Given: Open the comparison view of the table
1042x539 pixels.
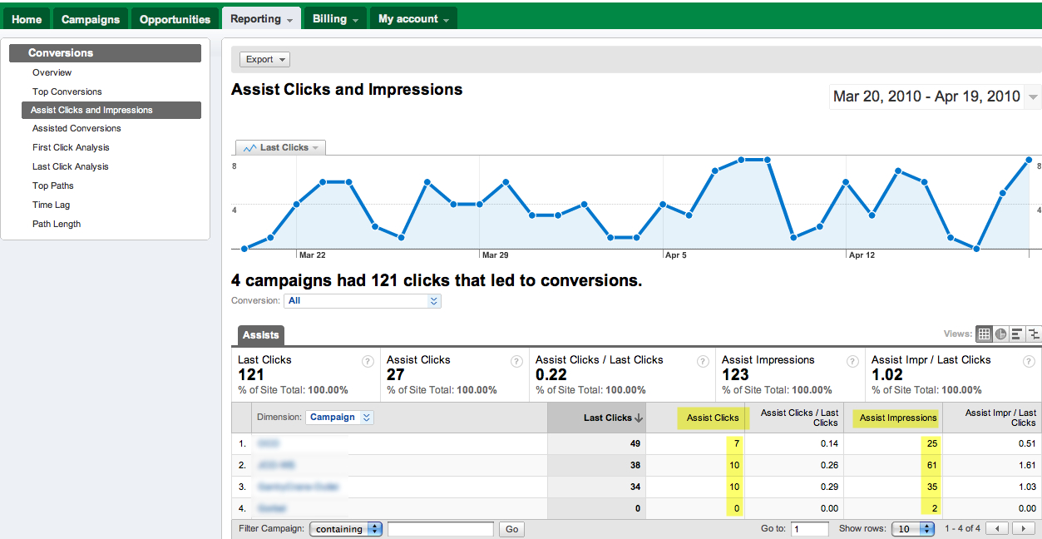Looking at the screenshot, I should pyautogui.click(x=1033, y=334).
